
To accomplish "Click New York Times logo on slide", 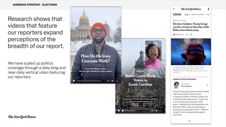I will pos(22,117).
